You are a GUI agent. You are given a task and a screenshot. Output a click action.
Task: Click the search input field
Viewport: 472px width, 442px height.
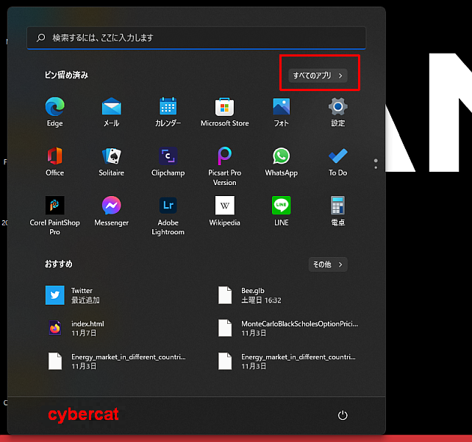click(196, 37)
